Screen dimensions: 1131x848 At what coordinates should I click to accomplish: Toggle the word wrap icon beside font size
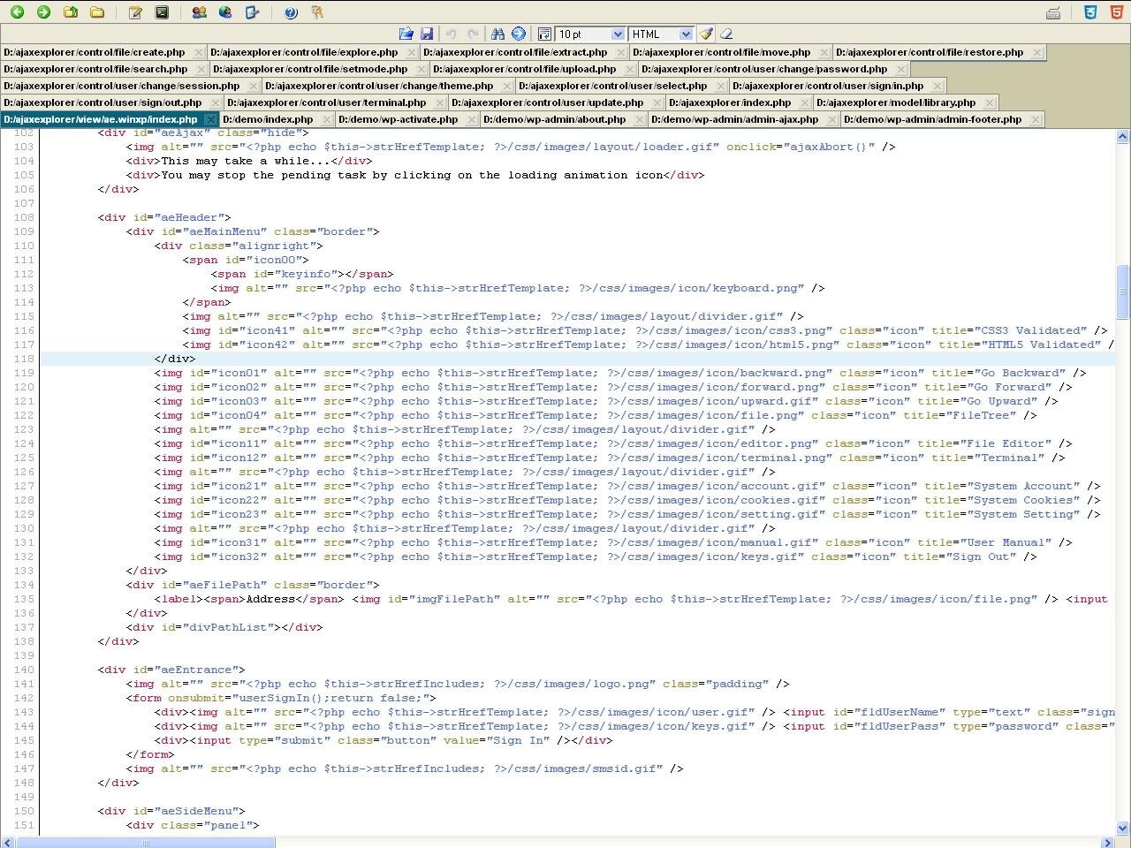[x=544, y=34]
